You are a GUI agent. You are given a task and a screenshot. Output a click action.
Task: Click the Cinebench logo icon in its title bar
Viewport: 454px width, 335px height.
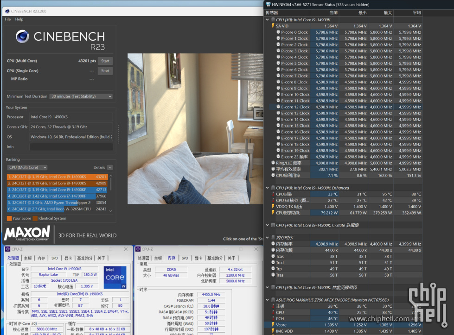coord(7,11)
